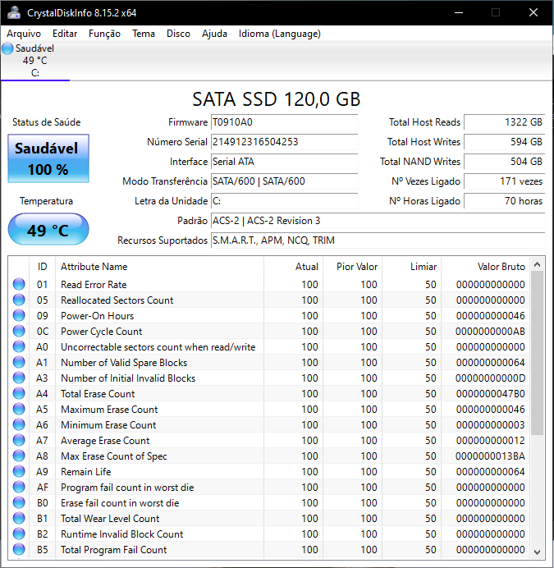This screenshot has height=568, width=554.
Task: Click status orb for Read Error Rate
Action: click(19, 284)
